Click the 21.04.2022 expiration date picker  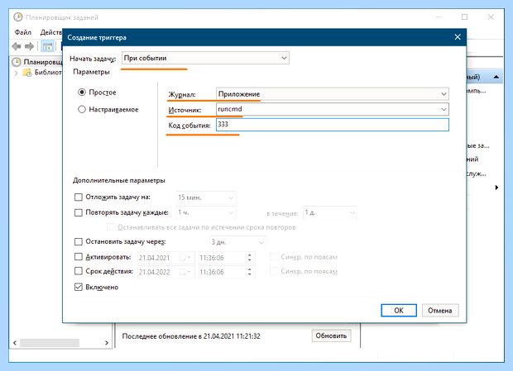pyautogui.click(x=166, y=272)
